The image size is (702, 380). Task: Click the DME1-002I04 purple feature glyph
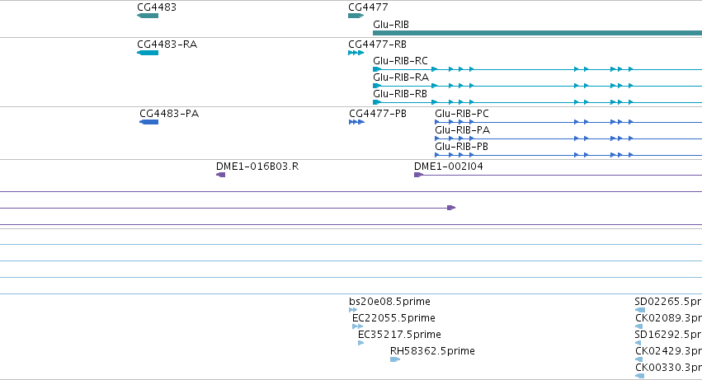(x=418, y=175)
